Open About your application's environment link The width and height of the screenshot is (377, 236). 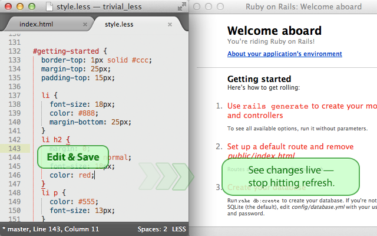point(285,54)
